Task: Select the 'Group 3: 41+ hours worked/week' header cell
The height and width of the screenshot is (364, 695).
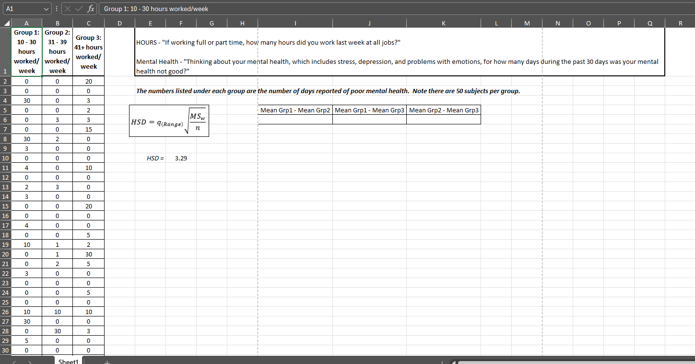Action: tap(88, 51)
